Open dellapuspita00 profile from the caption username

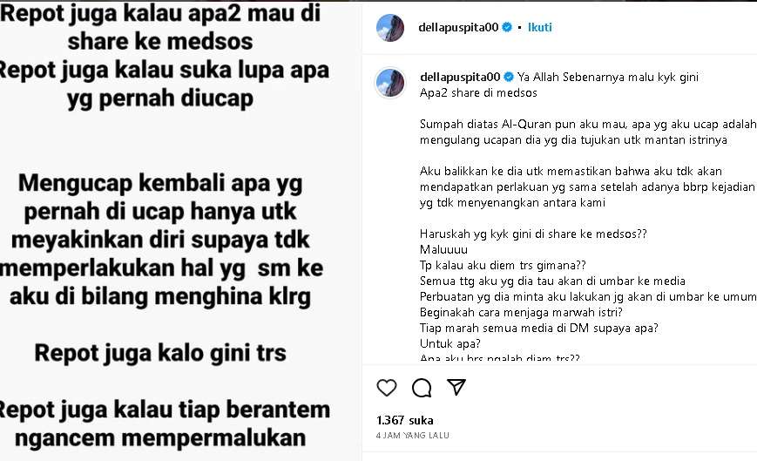pyautogui.click(x=460, y=77)
